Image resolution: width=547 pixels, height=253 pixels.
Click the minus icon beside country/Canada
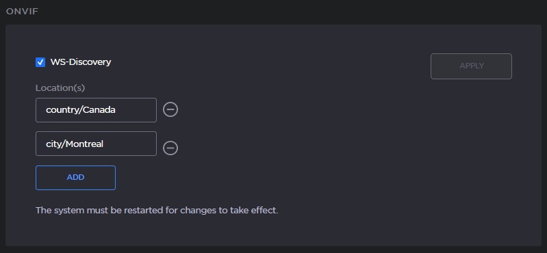click(x=170, y=110)
